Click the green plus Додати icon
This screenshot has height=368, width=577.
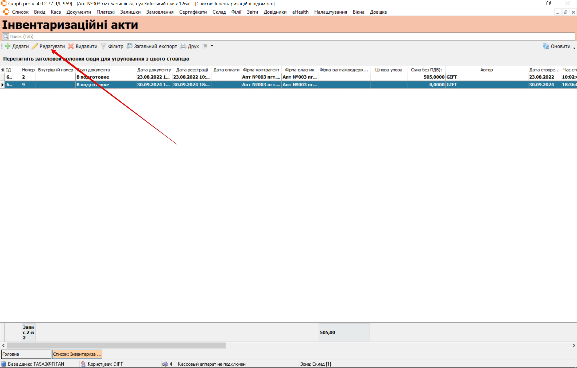(x=8, y=46)
